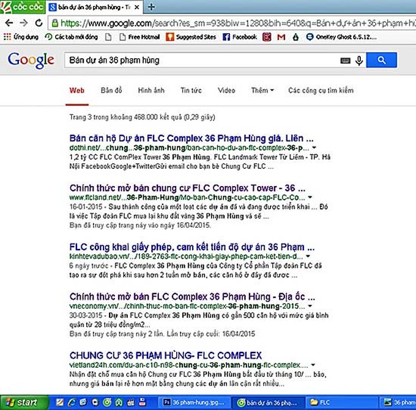This screenshot has width=416, height=410.
Task: Click the blue Google search button
Action: (x=382, y=60)
